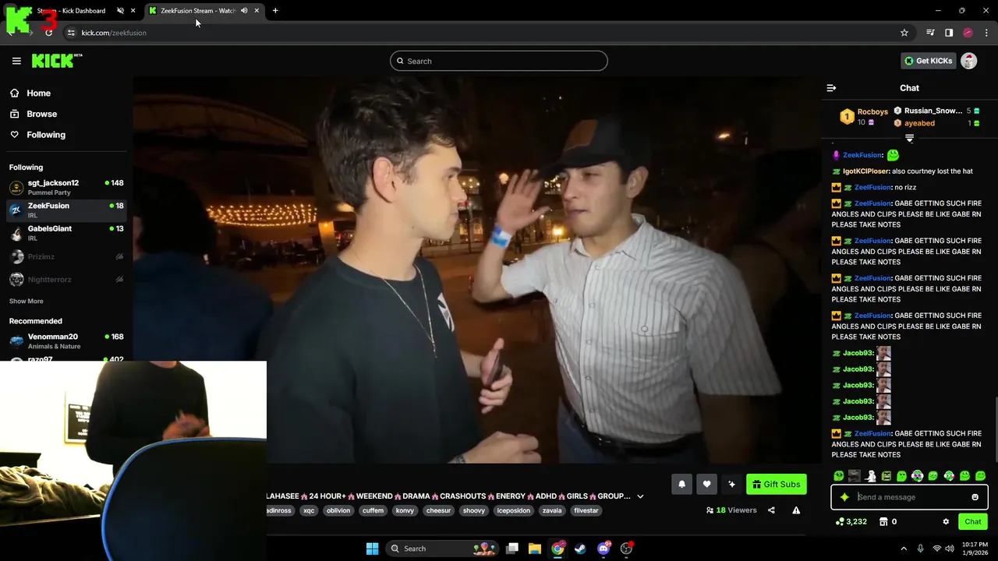Viewport: 998px width, 561px height.
Task: Open channel points showing 3,232
Action: [x=851, y=521]
